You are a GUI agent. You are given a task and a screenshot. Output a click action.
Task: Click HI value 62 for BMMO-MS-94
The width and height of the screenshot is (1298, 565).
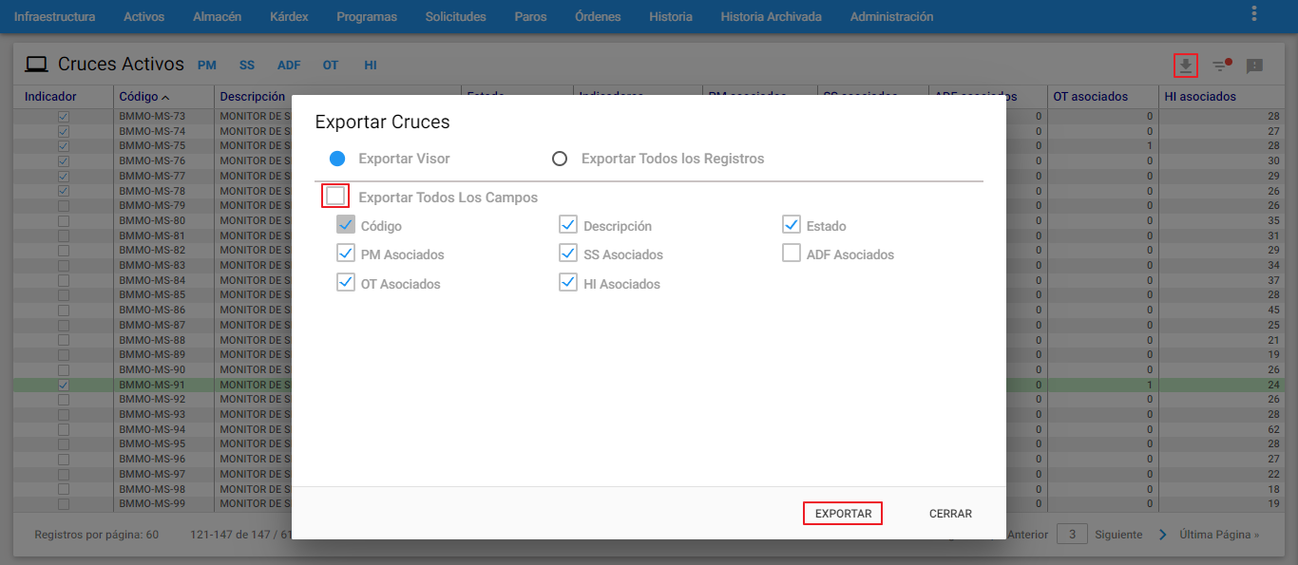coord(1273,429)
